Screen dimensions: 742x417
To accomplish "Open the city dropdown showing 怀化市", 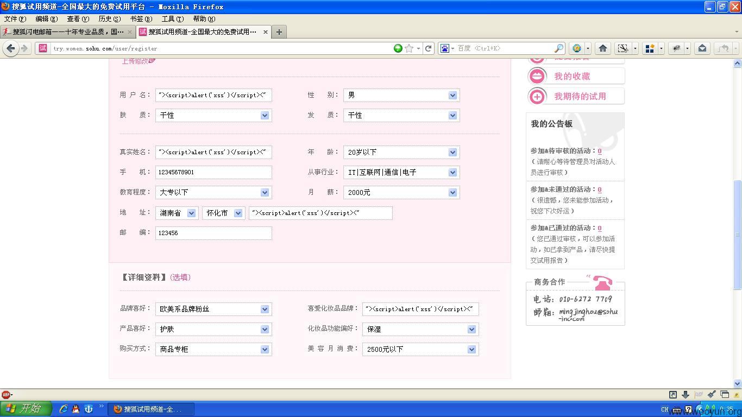I will point(223,213).
